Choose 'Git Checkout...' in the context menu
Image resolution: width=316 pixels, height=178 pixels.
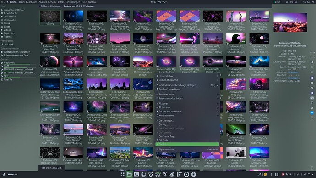(x=187, y=121)
